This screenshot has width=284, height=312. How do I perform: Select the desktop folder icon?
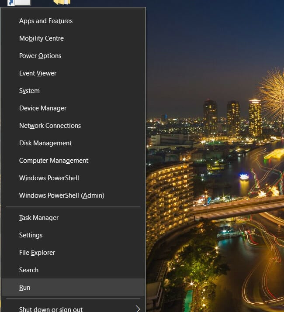pos(62,2)
